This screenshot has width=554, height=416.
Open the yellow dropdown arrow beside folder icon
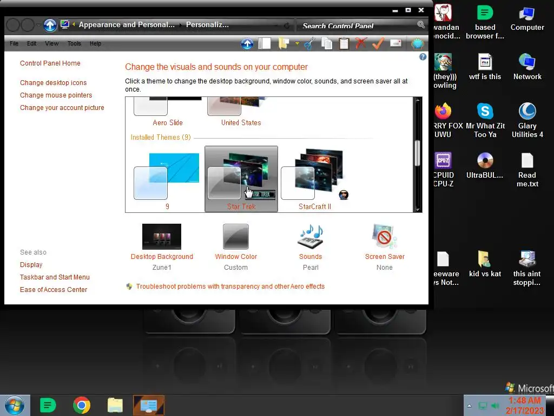point(297,43)
